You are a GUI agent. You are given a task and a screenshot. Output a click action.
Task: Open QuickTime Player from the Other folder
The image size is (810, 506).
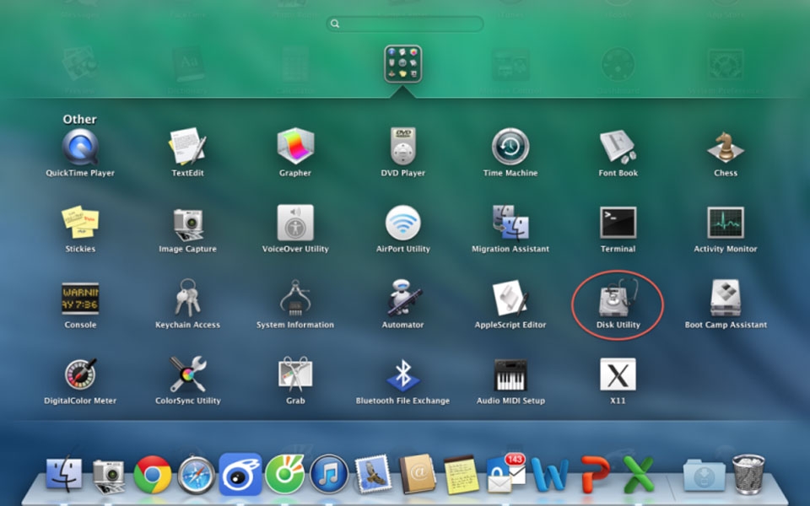[80, 147]
